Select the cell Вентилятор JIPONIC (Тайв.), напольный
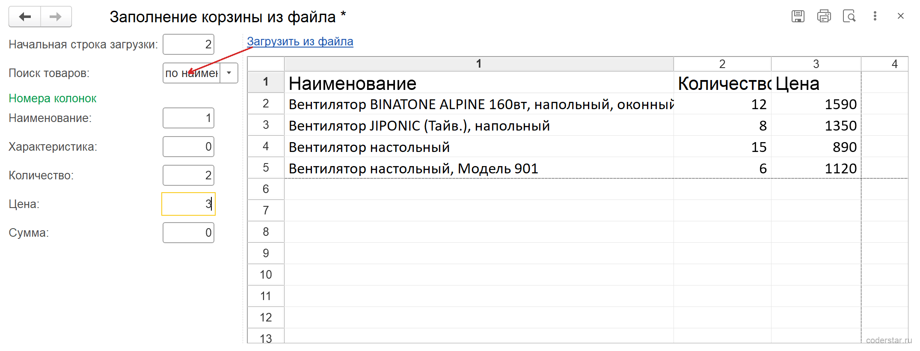Image resolution: width=920 pixels, height=351 pixels. point(479,125)
